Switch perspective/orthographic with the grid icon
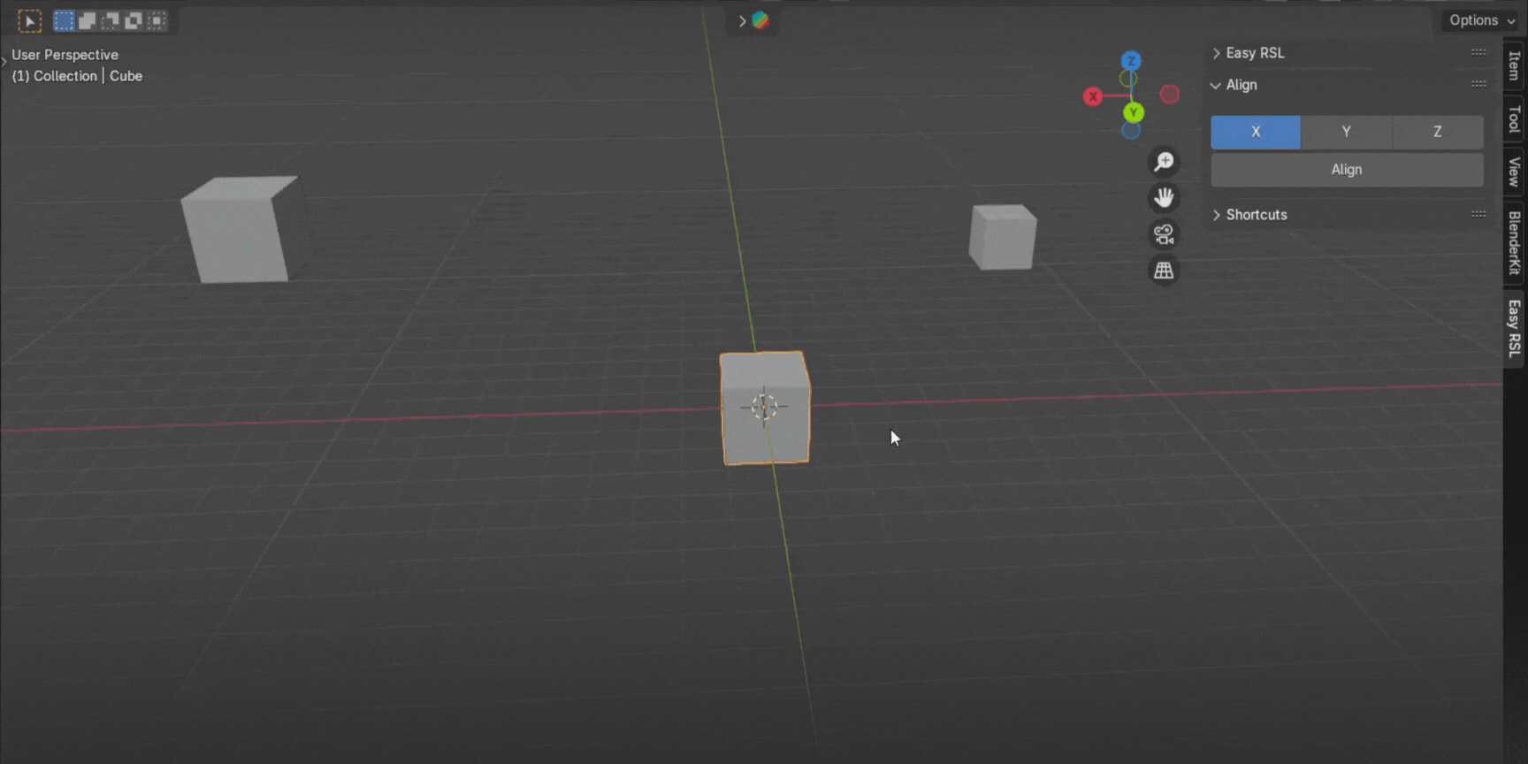The image size is (1528, 764). click(1164, 271)
